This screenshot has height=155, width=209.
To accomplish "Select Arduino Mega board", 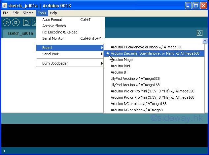I will [x=154, y=60].
